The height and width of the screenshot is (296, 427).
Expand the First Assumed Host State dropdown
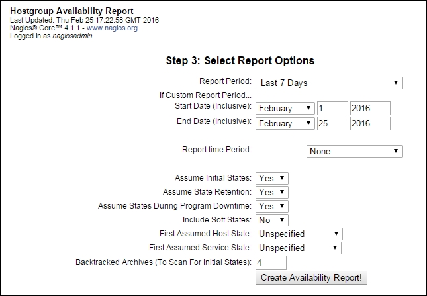tap(299, 234)
